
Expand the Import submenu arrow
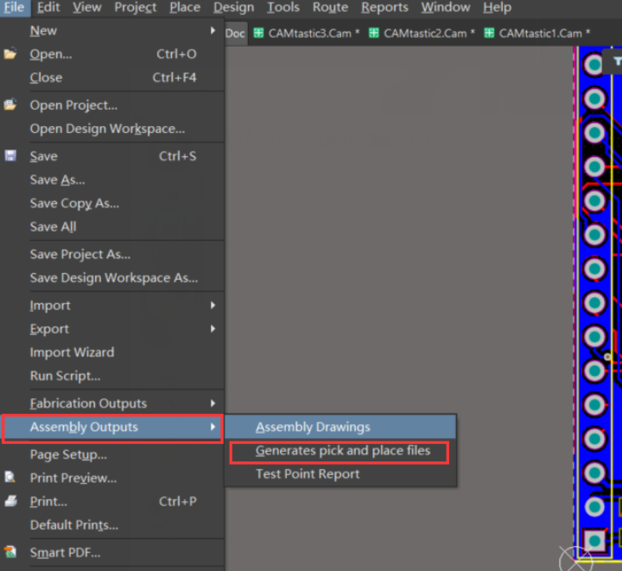pyautogui.click(x=213, y=305)
